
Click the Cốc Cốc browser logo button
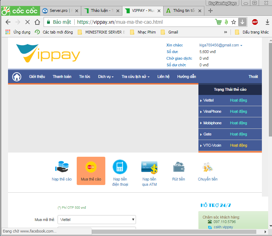click(20, 11)
